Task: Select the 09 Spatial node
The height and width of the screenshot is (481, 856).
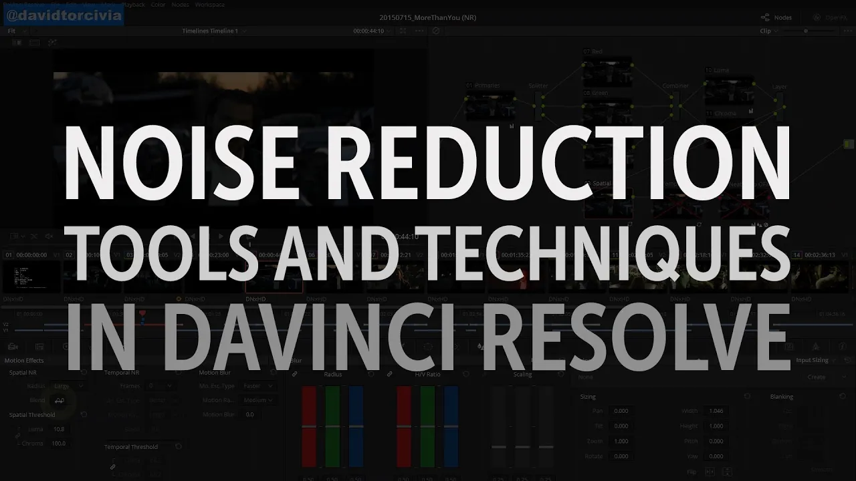Action: click(x=609, y=204)
